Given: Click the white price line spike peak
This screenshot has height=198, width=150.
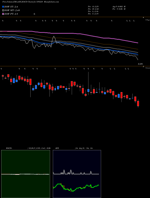Looking at the screenshot, I should pos(54,36).
